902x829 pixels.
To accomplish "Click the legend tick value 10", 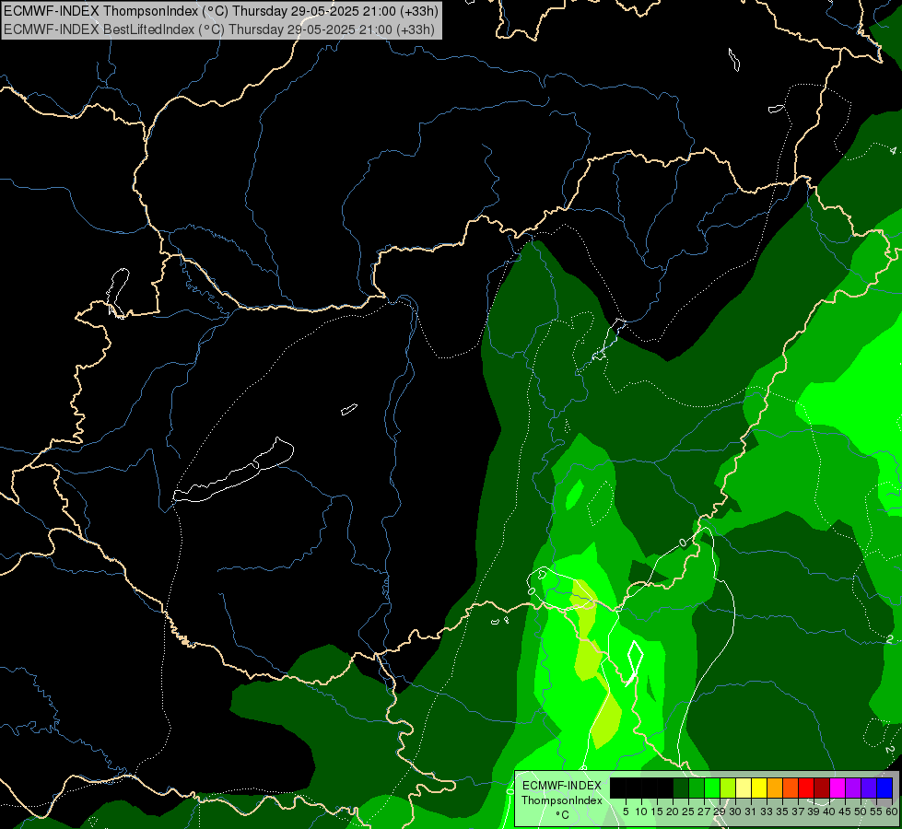I will pos(641,811).
